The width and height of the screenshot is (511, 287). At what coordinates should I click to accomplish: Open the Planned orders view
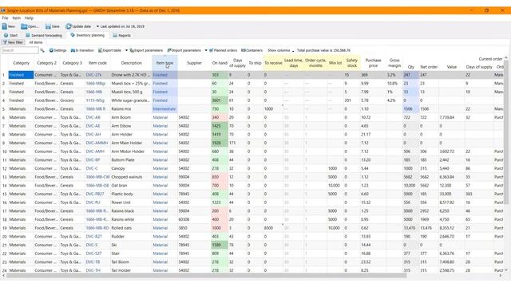(x=223, y=50)
